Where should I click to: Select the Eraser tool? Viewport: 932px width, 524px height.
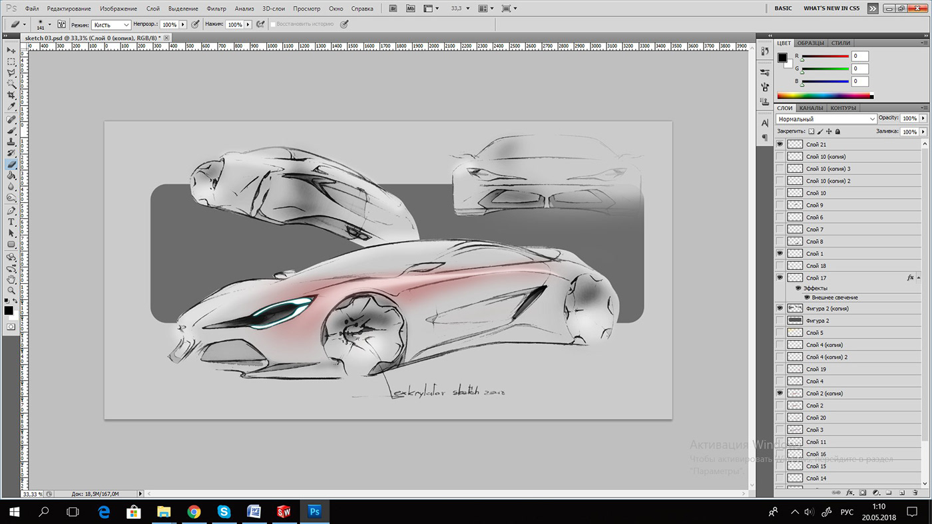(11, 164)
